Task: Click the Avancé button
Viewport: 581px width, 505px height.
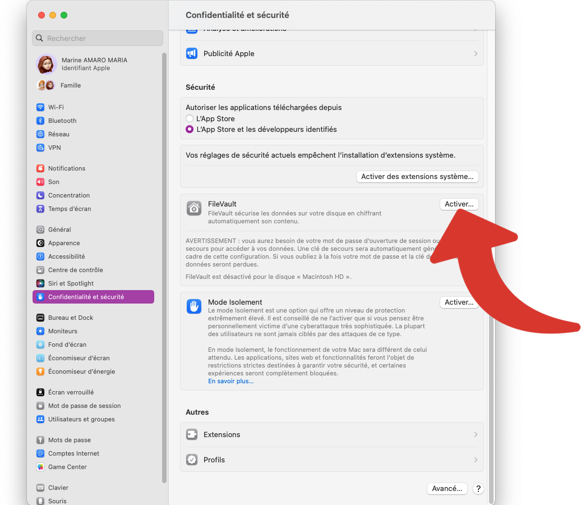Action: (447, 489)
